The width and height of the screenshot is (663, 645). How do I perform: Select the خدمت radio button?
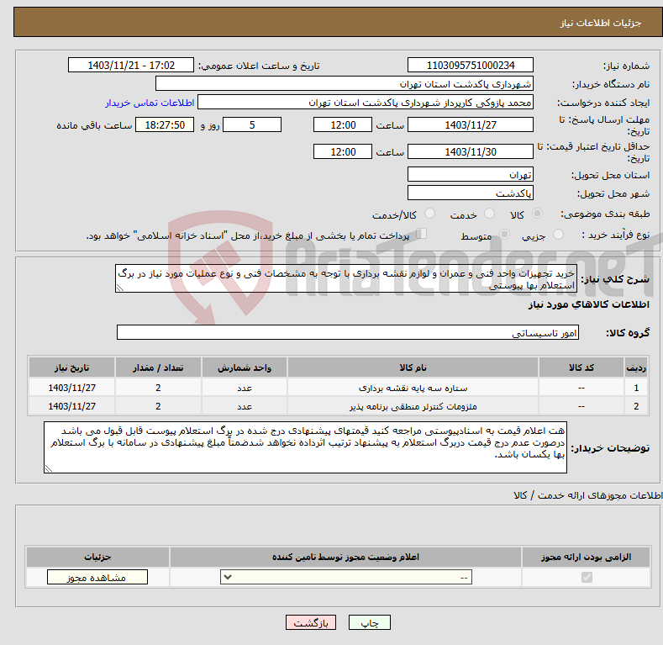click(489, 214)
